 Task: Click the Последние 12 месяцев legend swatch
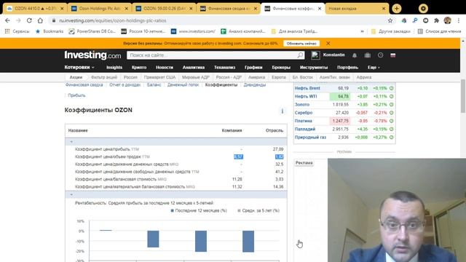click(x=172, y=210)
